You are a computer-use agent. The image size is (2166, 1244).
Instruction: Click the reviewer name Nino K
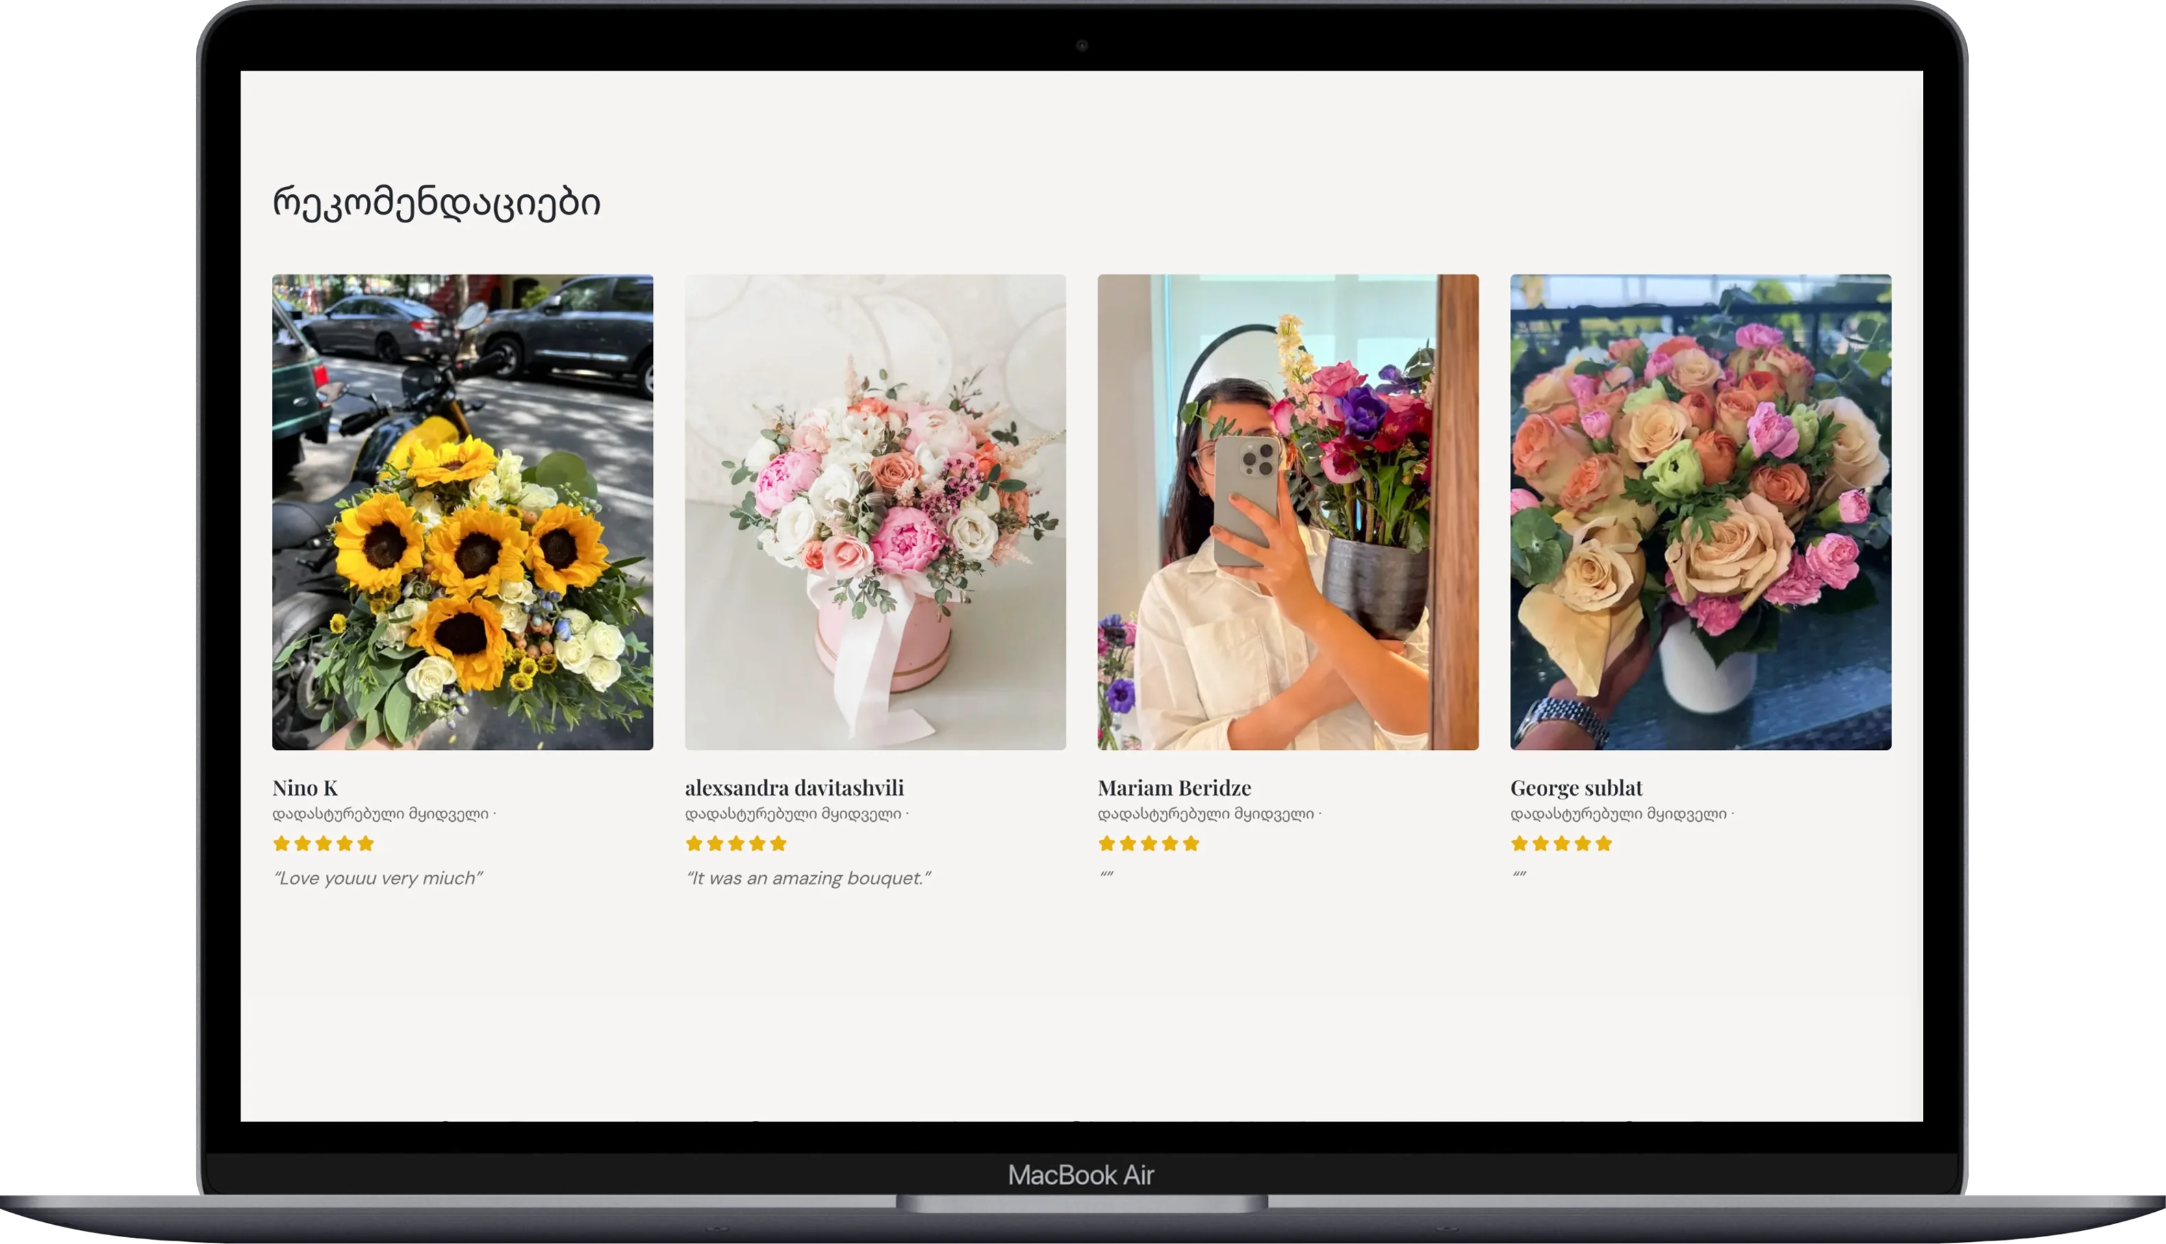(305, 788)
